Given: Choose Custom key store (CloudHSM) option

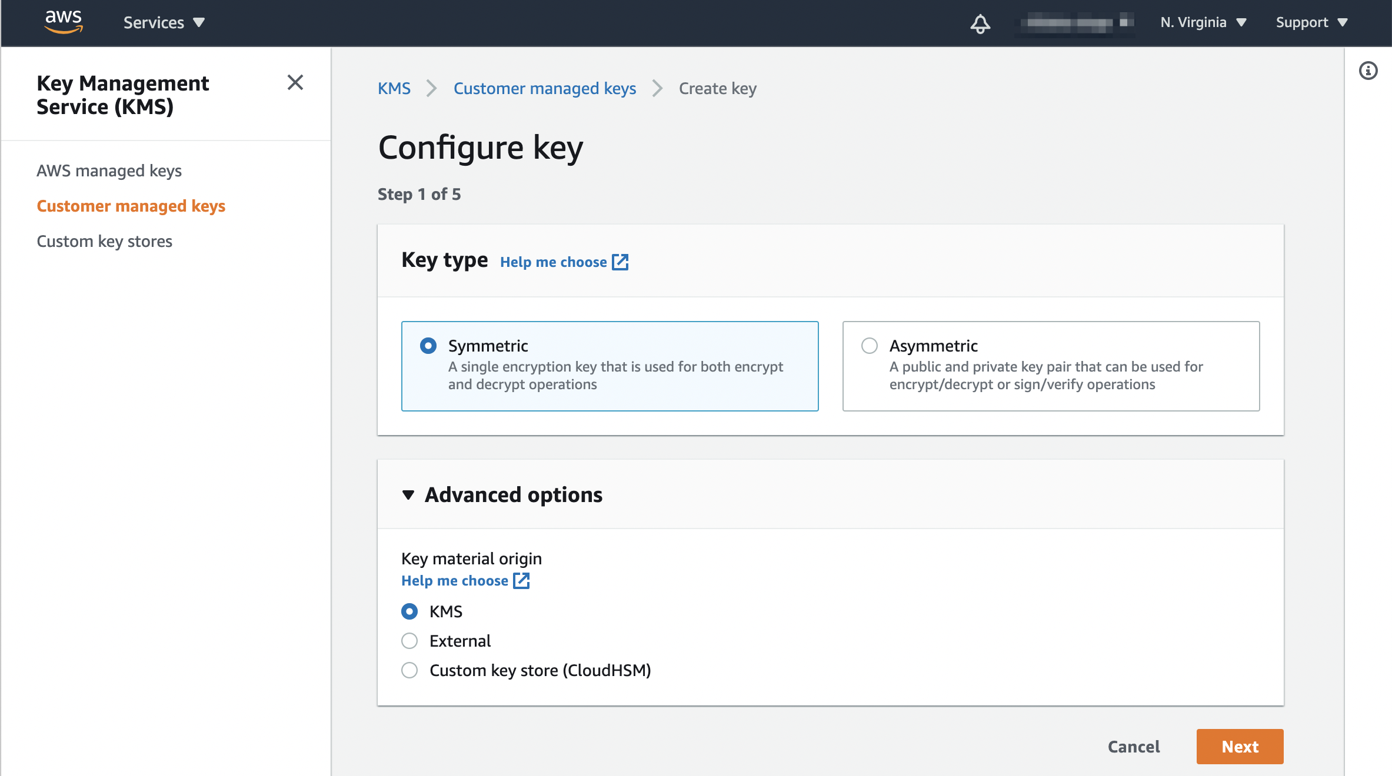Looking at the screenshot, I should pyautogui.click(x=409, y=670).
